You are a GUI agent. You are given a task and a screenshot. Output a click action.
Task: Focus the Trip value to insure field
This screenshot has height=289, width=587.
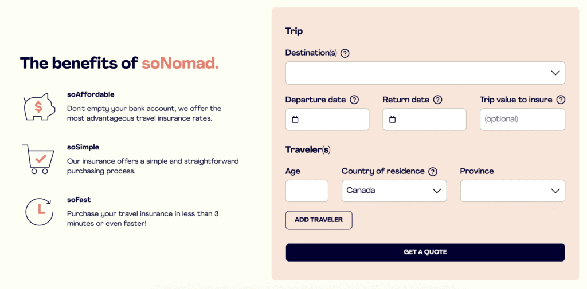click(x=522, y=120)
